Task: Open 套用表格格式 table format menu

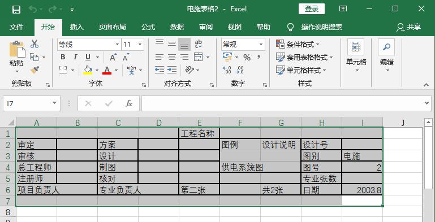Action: click(304, 58)
